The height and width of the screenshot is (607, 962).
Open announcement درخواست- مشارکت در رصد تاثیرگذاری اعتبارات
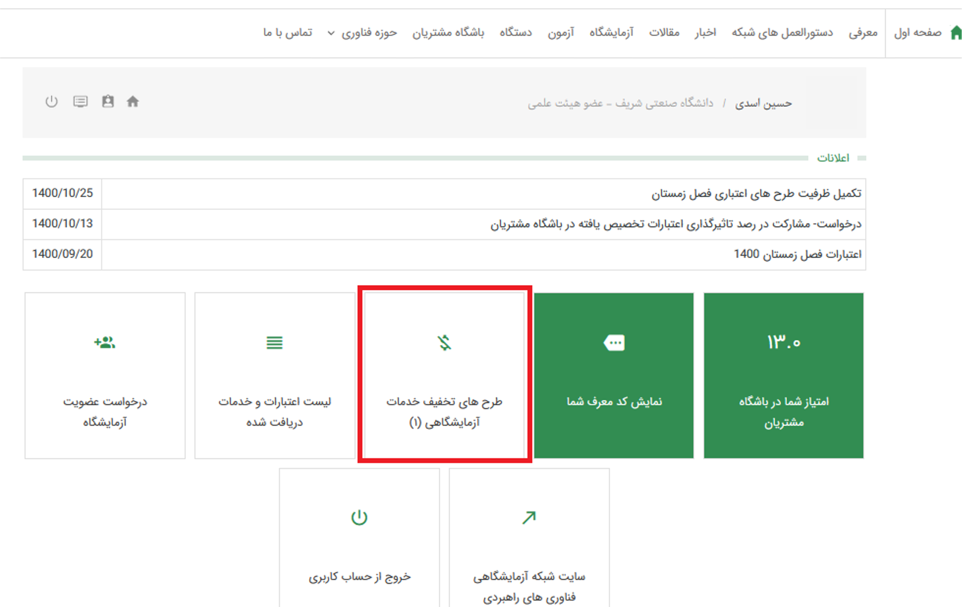coord(676,224)
